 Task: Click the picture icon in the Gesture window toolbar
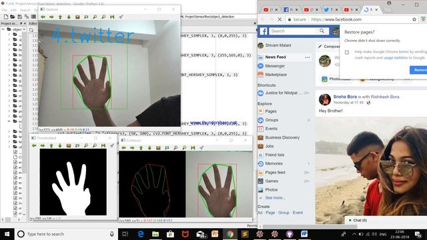point(77,17)
